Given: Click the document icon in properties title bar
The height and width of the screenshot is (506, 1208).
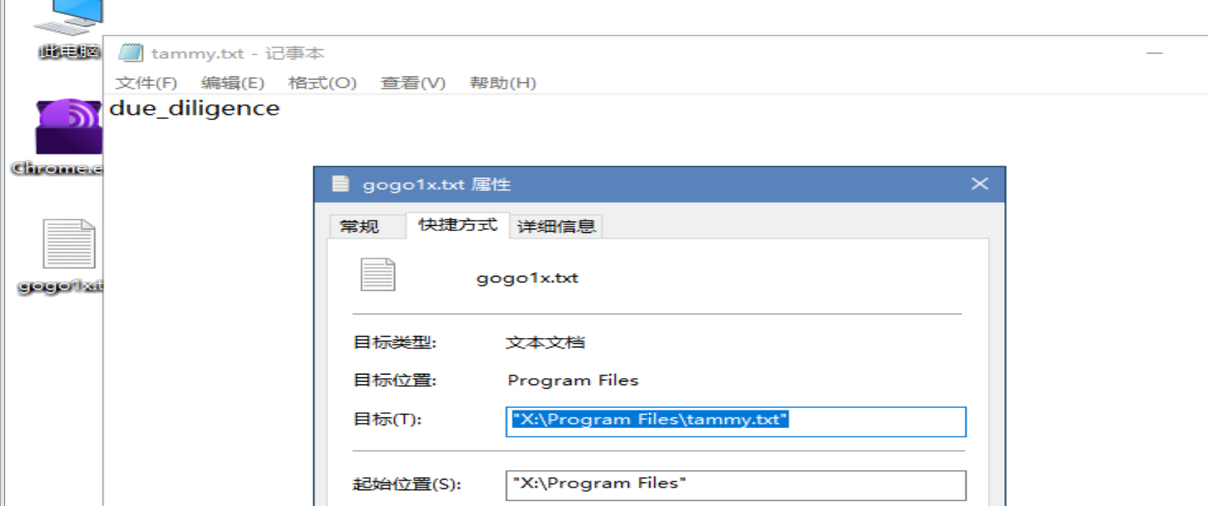Looking at the screenshot, I should 341,184.
